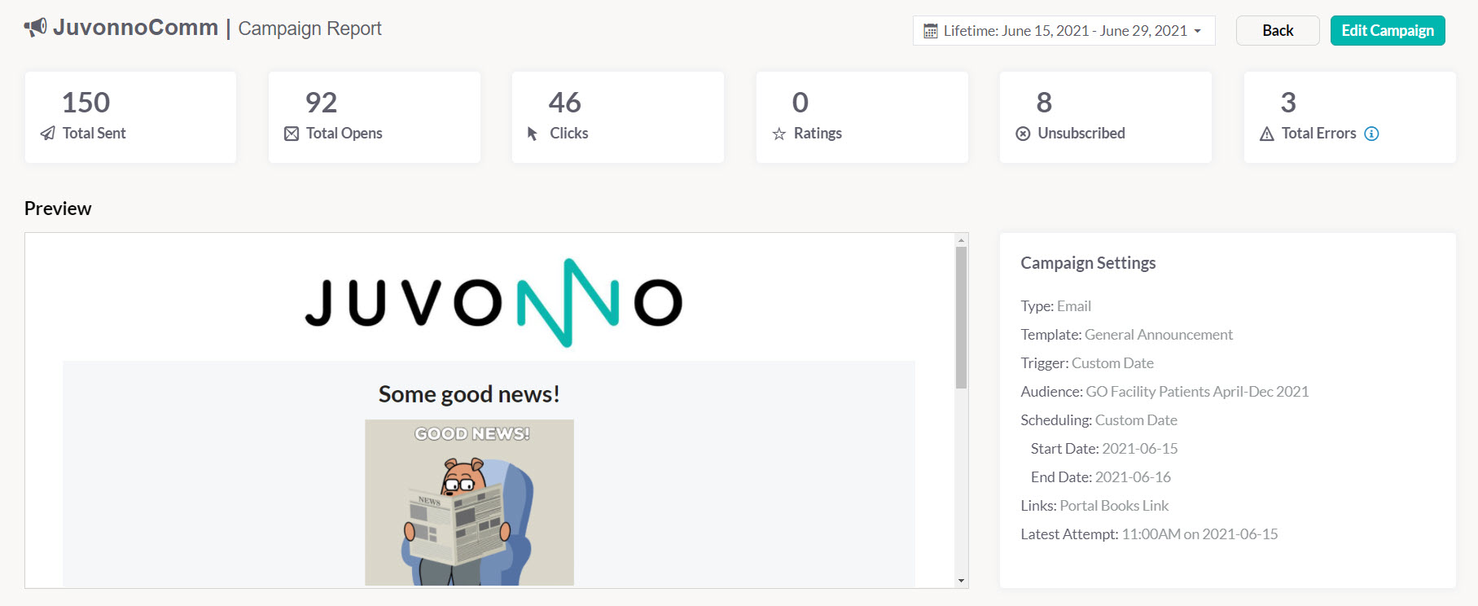Click the 'General Announcement' template value
The width and height of the screenshot is (1478, 606).
tap(1159, 335)
